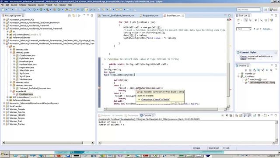Click the New file toolbar icon
The width and height of the screenshot is (280, 158).
click(x=3, y=10)
